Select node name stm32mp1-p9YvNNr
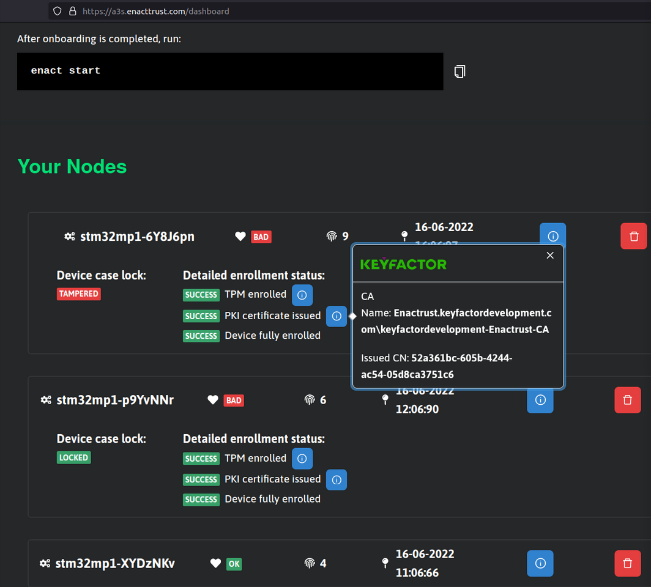The image size is (651, 587). point(115,401)
